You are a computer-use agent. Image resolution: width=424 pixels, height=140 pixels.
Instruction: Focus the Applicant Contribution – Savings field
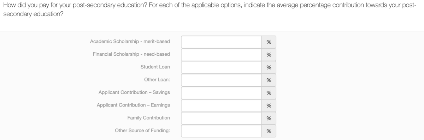[222, 93]
